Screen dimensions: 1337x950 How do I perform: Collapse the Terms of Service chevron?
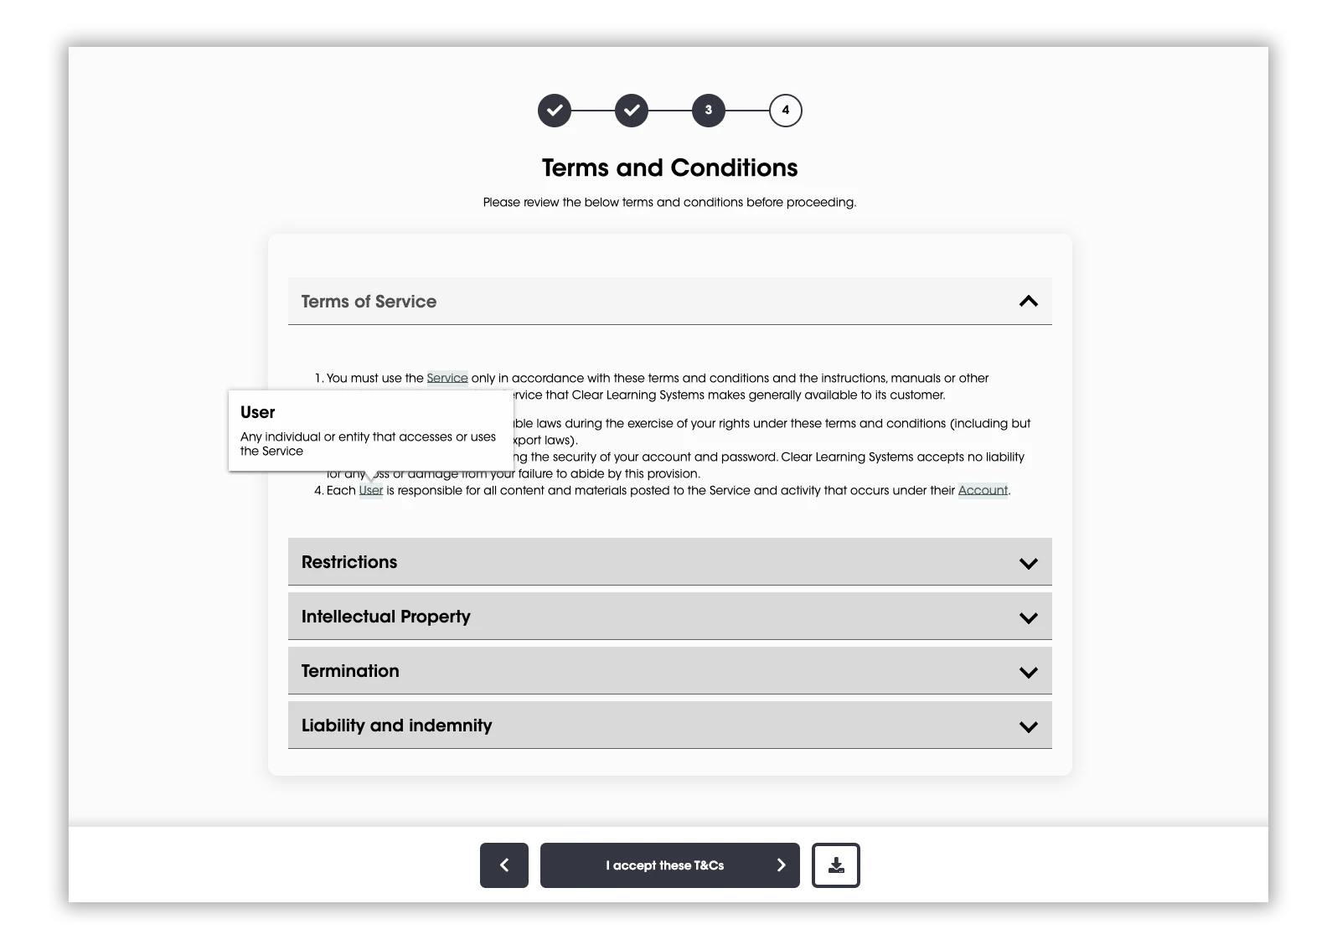[1028, 302]
